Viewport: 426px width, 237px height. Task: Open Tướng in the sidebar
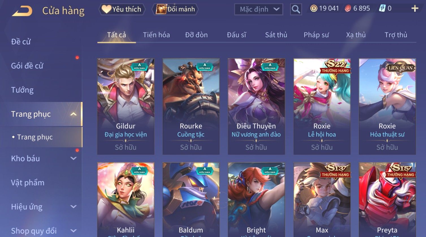[22, 90]
